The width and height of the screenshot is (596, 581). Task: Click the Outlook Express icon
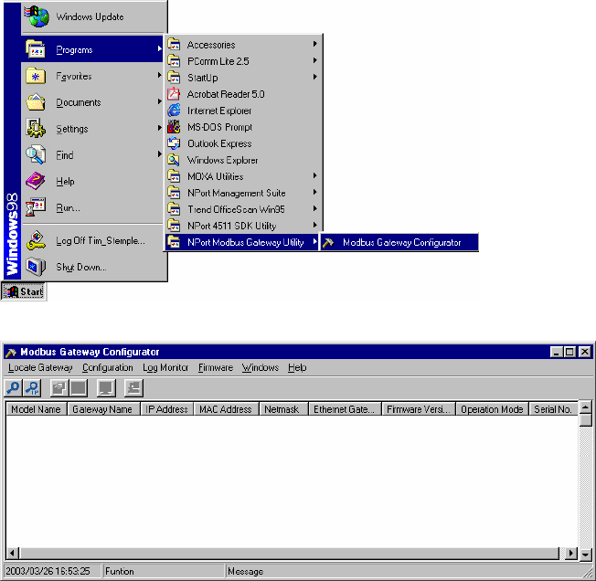[x=174, y=143]
